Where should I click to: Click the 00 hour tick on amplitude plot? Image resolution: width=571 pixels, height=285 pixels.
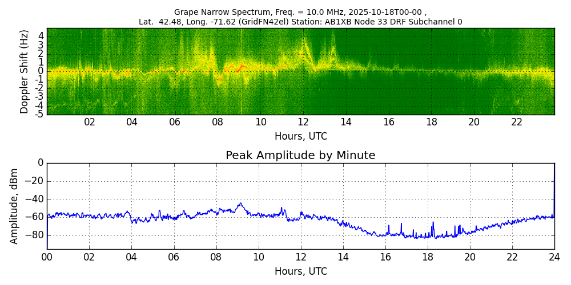(x=47, y=256)
